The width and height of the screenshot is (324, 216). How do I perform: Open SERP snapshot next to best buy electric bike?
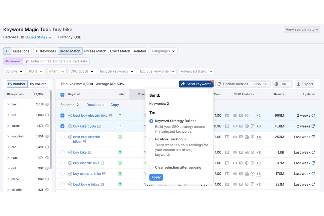click(110, 115)
